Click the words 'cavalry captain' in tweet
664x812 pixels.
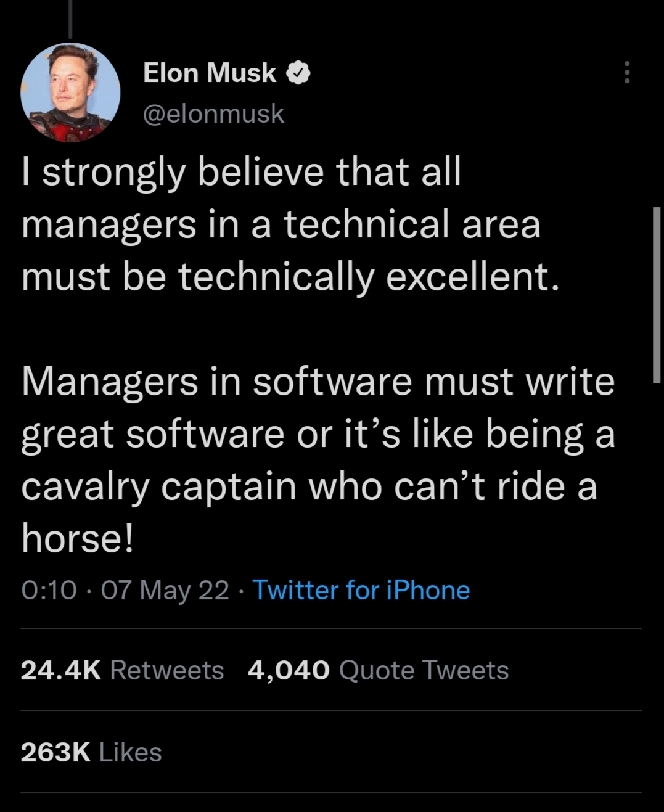(159, 486)
